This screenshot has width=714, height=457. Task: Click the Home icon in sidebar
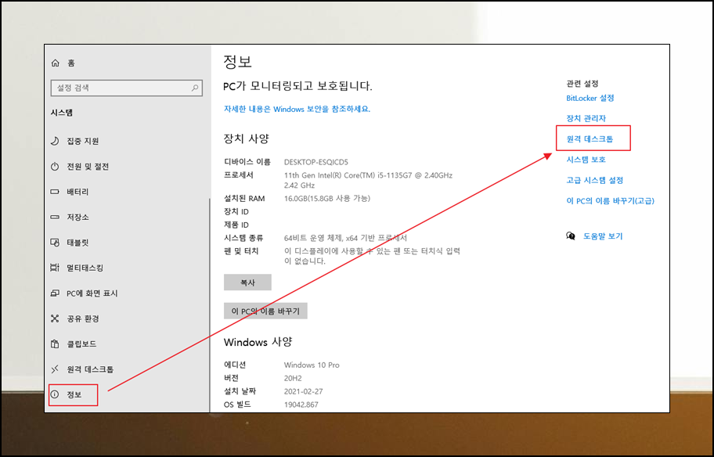click(56, 63)
